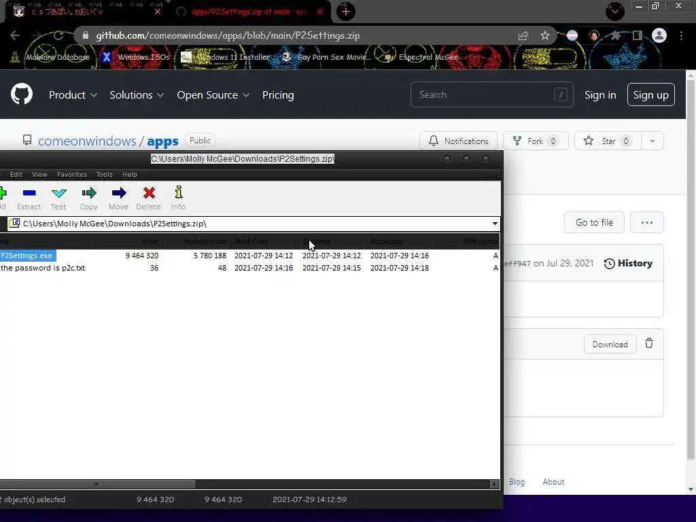
Task: Open the View menu in 7-Zip
Action: (39, 175)
